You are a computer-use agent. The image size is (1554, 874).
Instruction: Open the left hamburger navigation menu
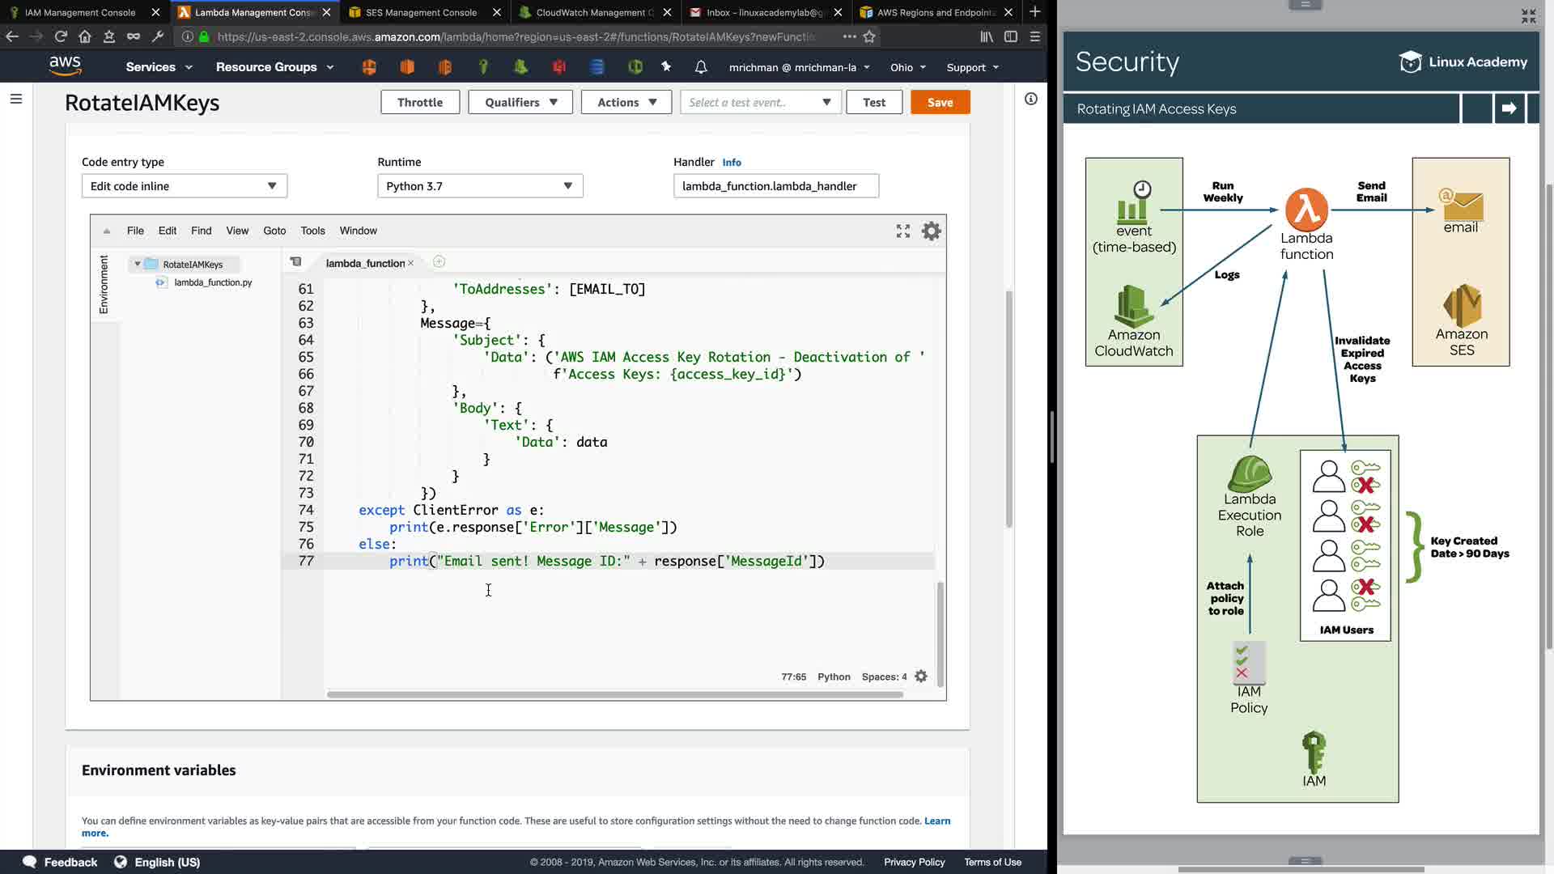16,99
